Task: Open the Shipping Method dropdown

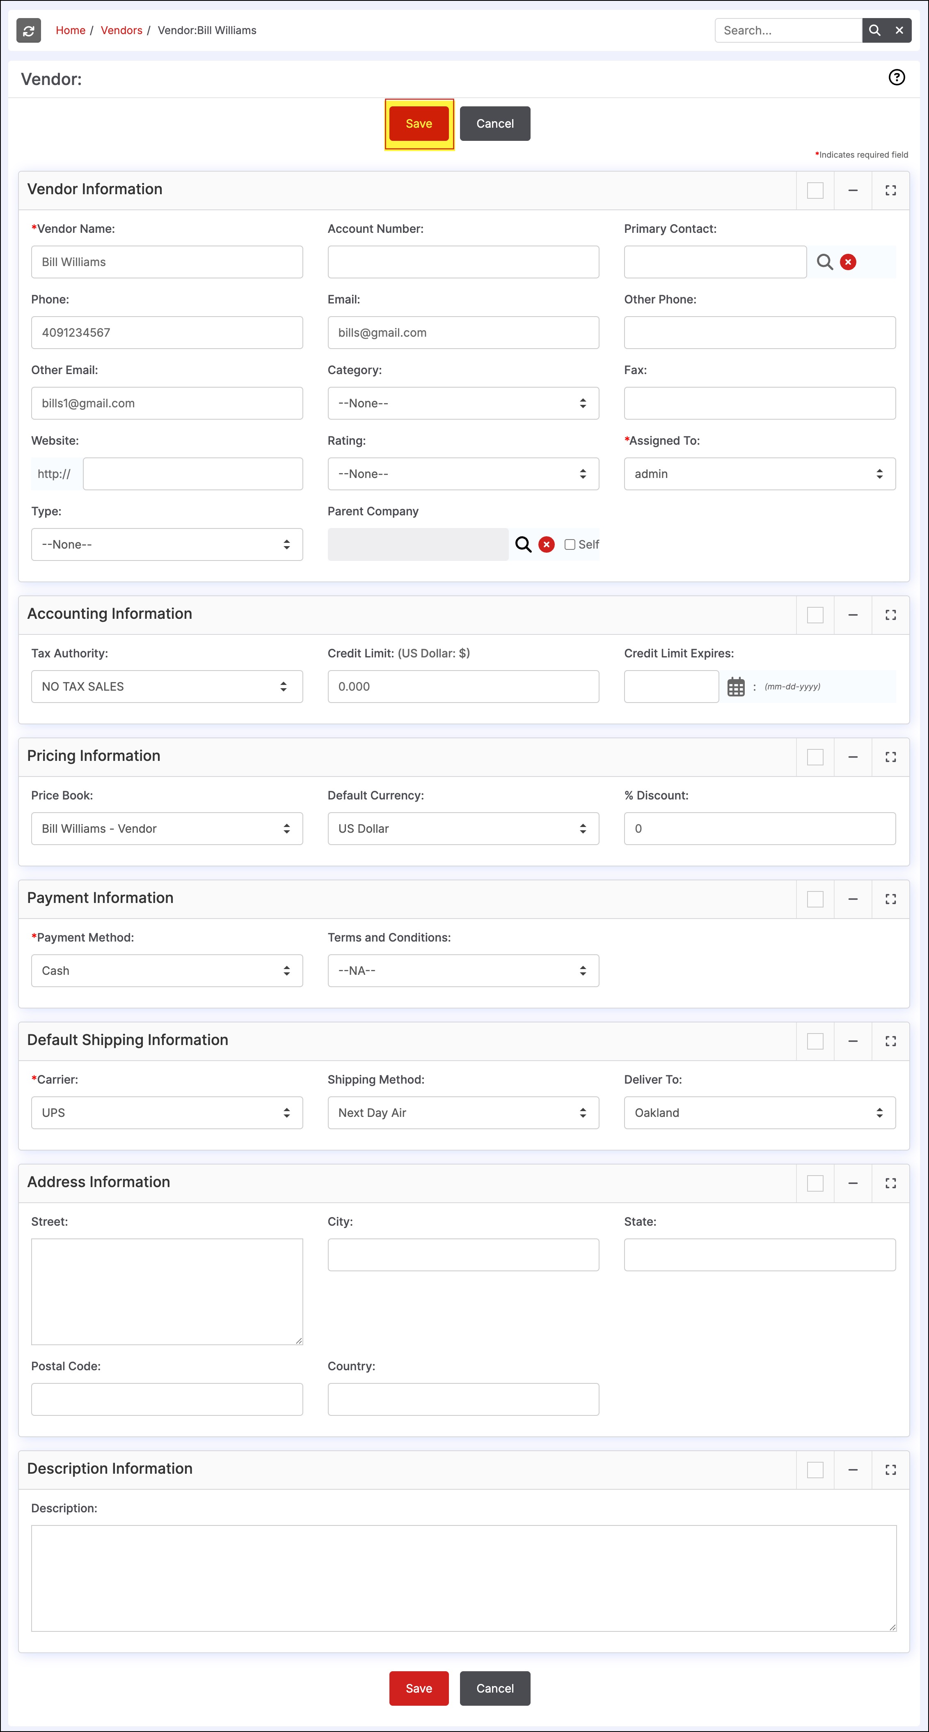Action: pyautogui.click(x=463, y=1113)
